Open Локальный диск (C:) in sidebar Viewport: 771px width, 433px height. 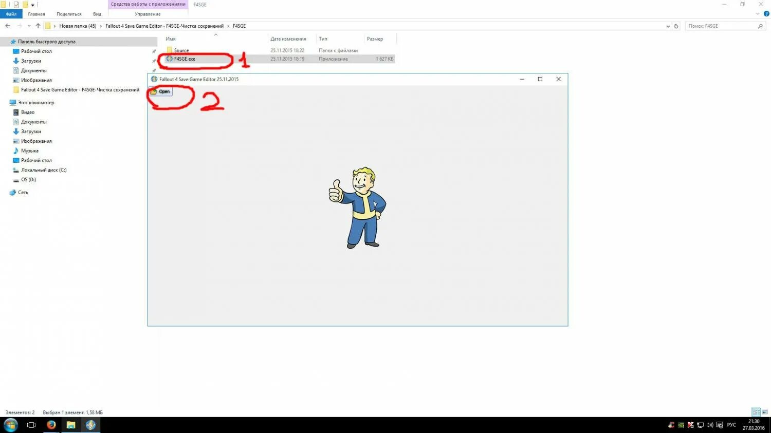[44, 170]
